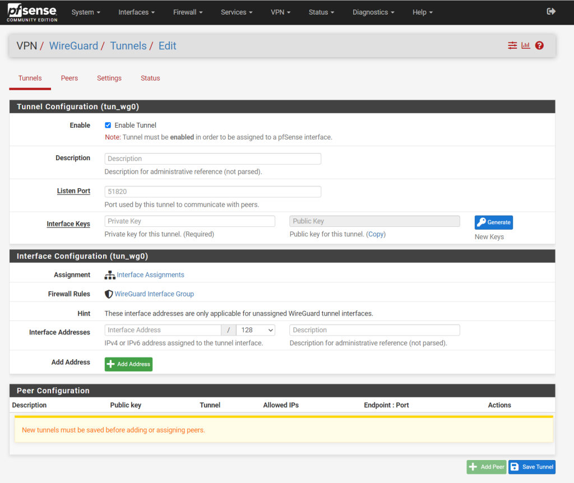Click the shield icon beside WireGuard Interface Group
This screenshot has height=483, width=574.
[109, 294]
